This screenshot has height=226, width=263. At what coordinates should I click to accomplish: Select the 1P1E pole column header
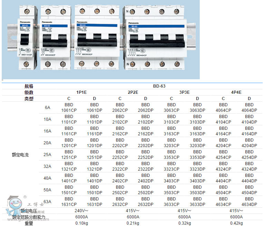pos(82,92)
